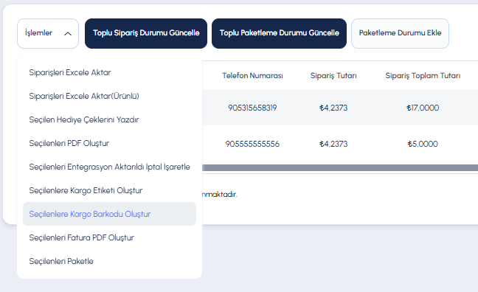Open Paketleme Durumu Ekle
Viewport: 478px width, 292px height.
(x=400, y=33)
